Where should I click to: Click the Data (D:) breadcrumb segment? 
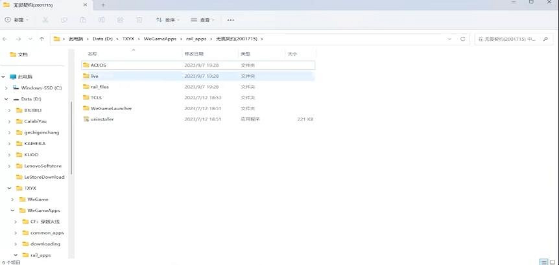(x=102, y=39)
